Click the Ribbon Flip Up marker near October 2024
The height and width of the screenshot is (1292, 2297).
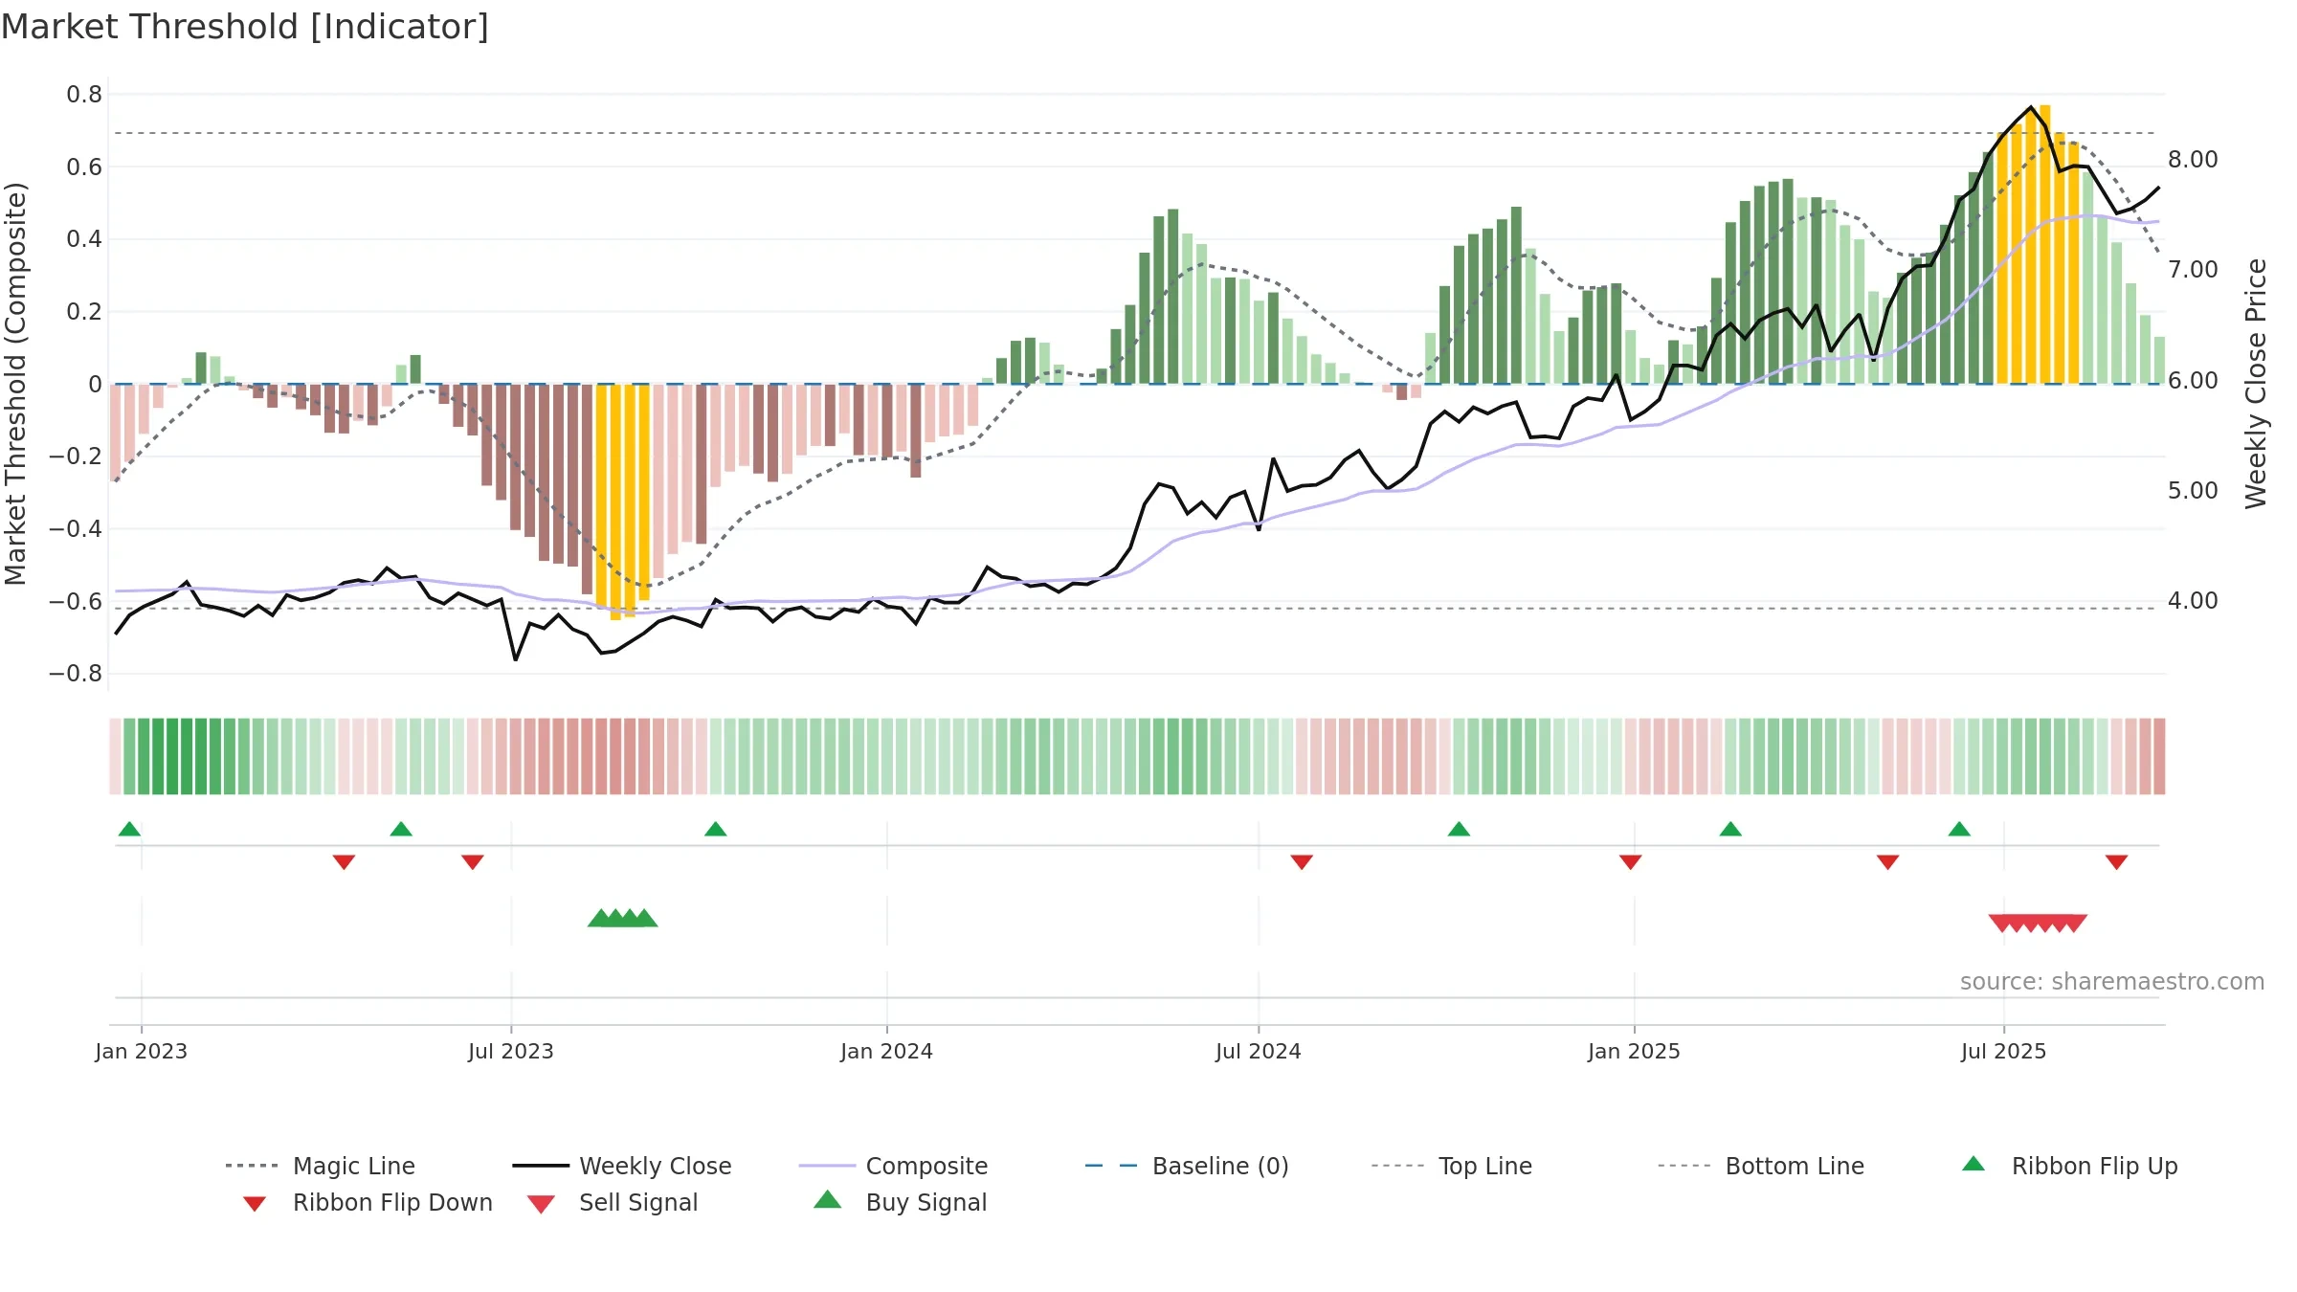[x=1459, y=829]
